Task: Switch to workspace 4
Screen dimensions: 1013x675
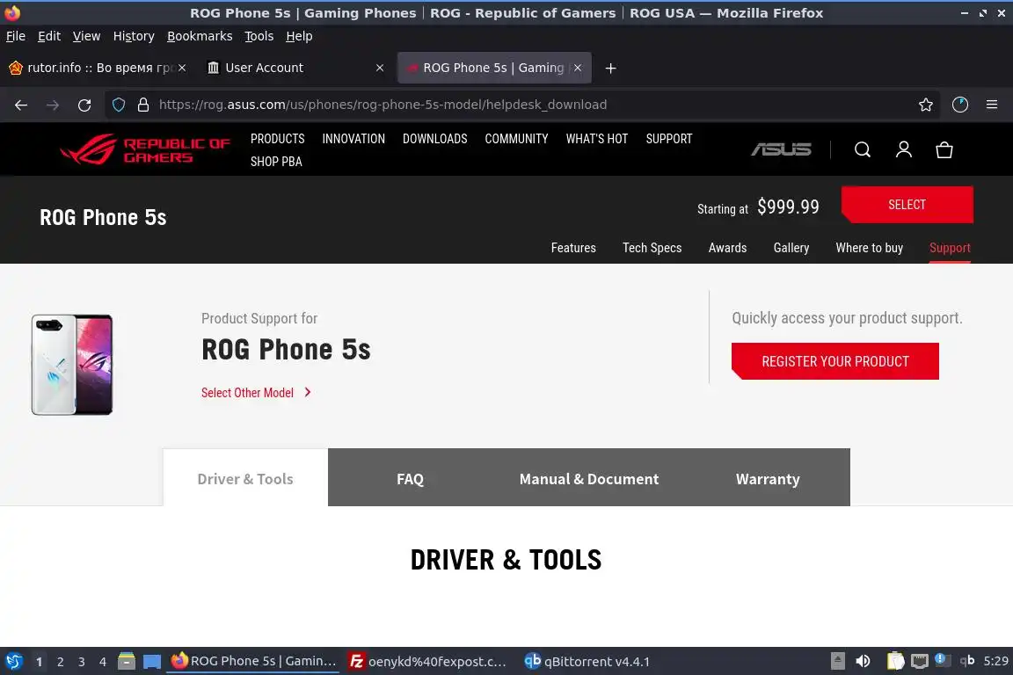Action: (x=103, y=662)
